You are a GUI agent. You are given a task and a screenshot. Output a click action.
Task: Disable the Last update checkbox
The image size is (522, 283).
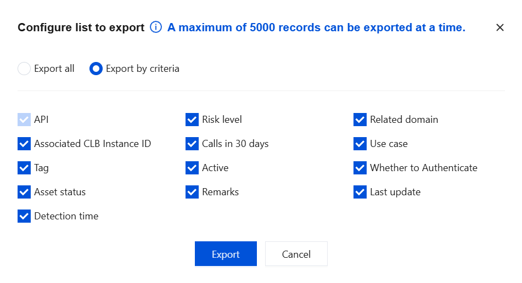(360, 192)
